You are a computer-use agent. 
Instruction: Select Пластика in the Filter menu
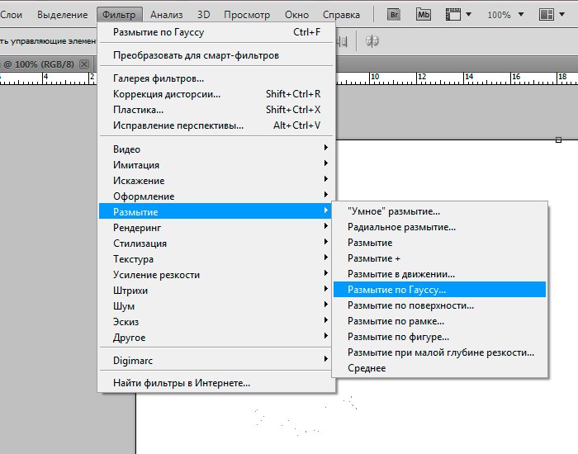point(138,110)
